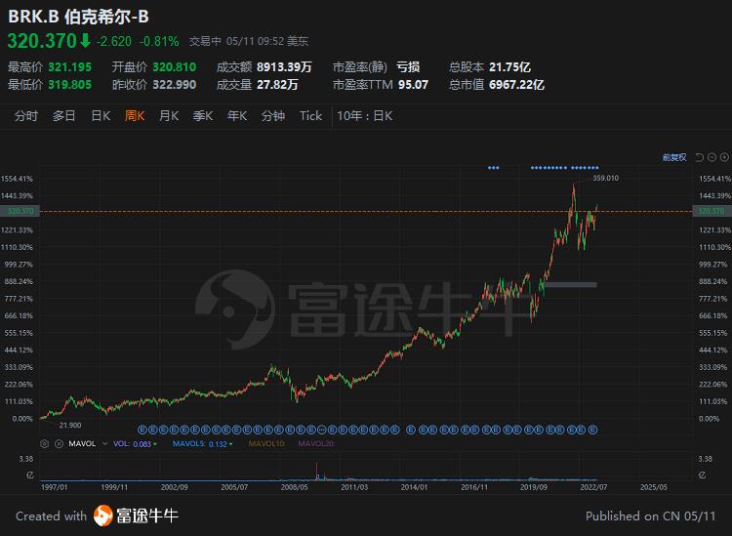Open the '10年 : 日K' range selector

click(x=365, y=116)
